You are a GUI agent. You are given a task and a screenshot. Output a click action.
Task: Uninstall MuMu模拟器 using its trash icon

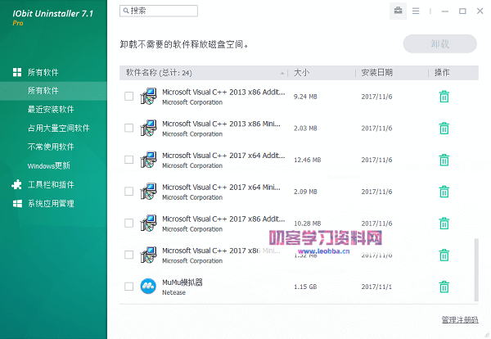pos(444,287)
